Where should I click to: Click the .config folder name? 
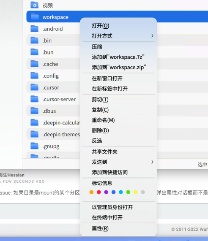(51, 76)
